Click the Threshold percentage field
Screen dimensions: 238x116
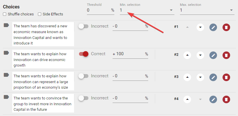pyautogui.click(x=101, y=10)
